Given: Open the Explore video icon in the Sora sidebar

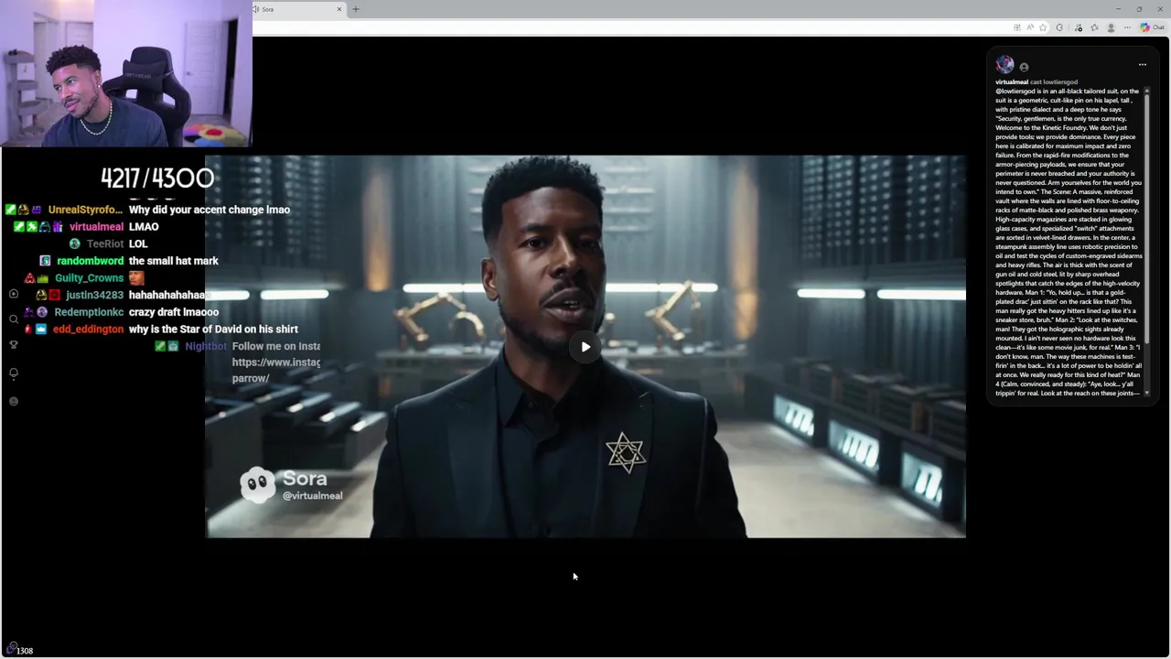Looking at the screenshot, I should [14, 294].
